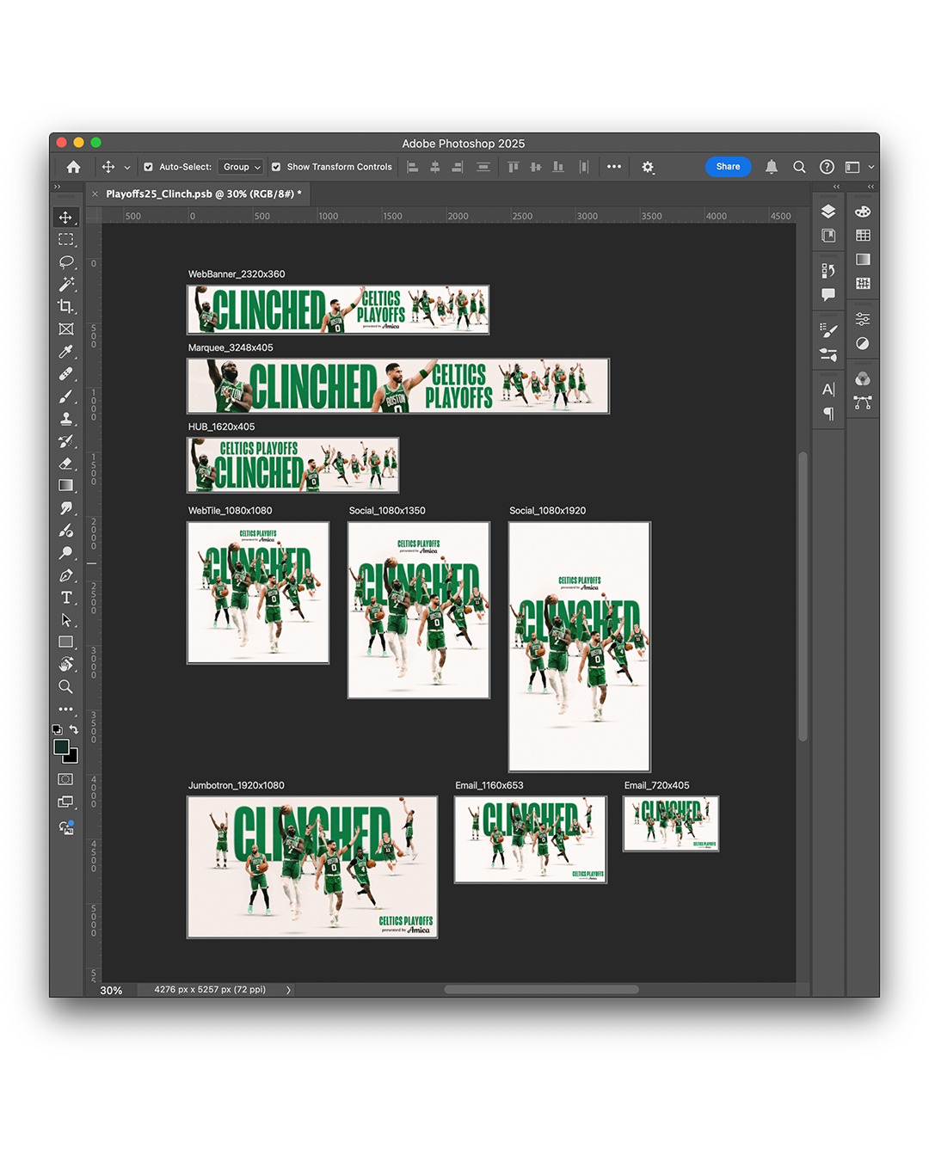The width and height of the screenshot is (929, 1161).
Task: Open the Gradients panel icon
Action: (x=863, y=260)
